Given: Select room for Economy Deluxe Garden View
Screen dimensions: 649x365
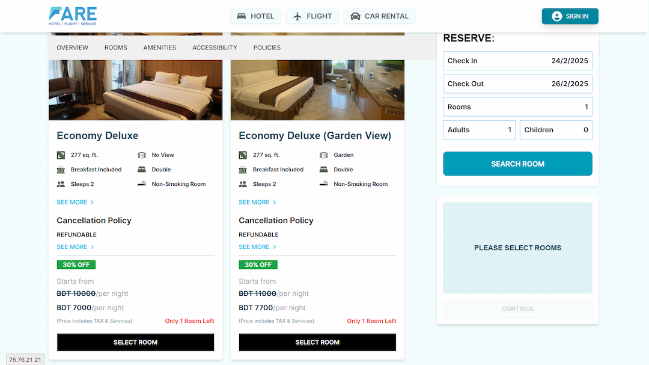Looking at the screenshot, I should [x=317, y=342].
